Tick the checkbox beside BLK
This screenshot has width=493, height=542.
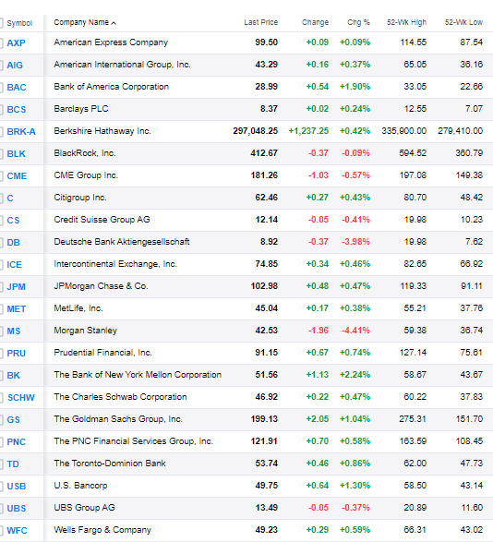point(1,153)
